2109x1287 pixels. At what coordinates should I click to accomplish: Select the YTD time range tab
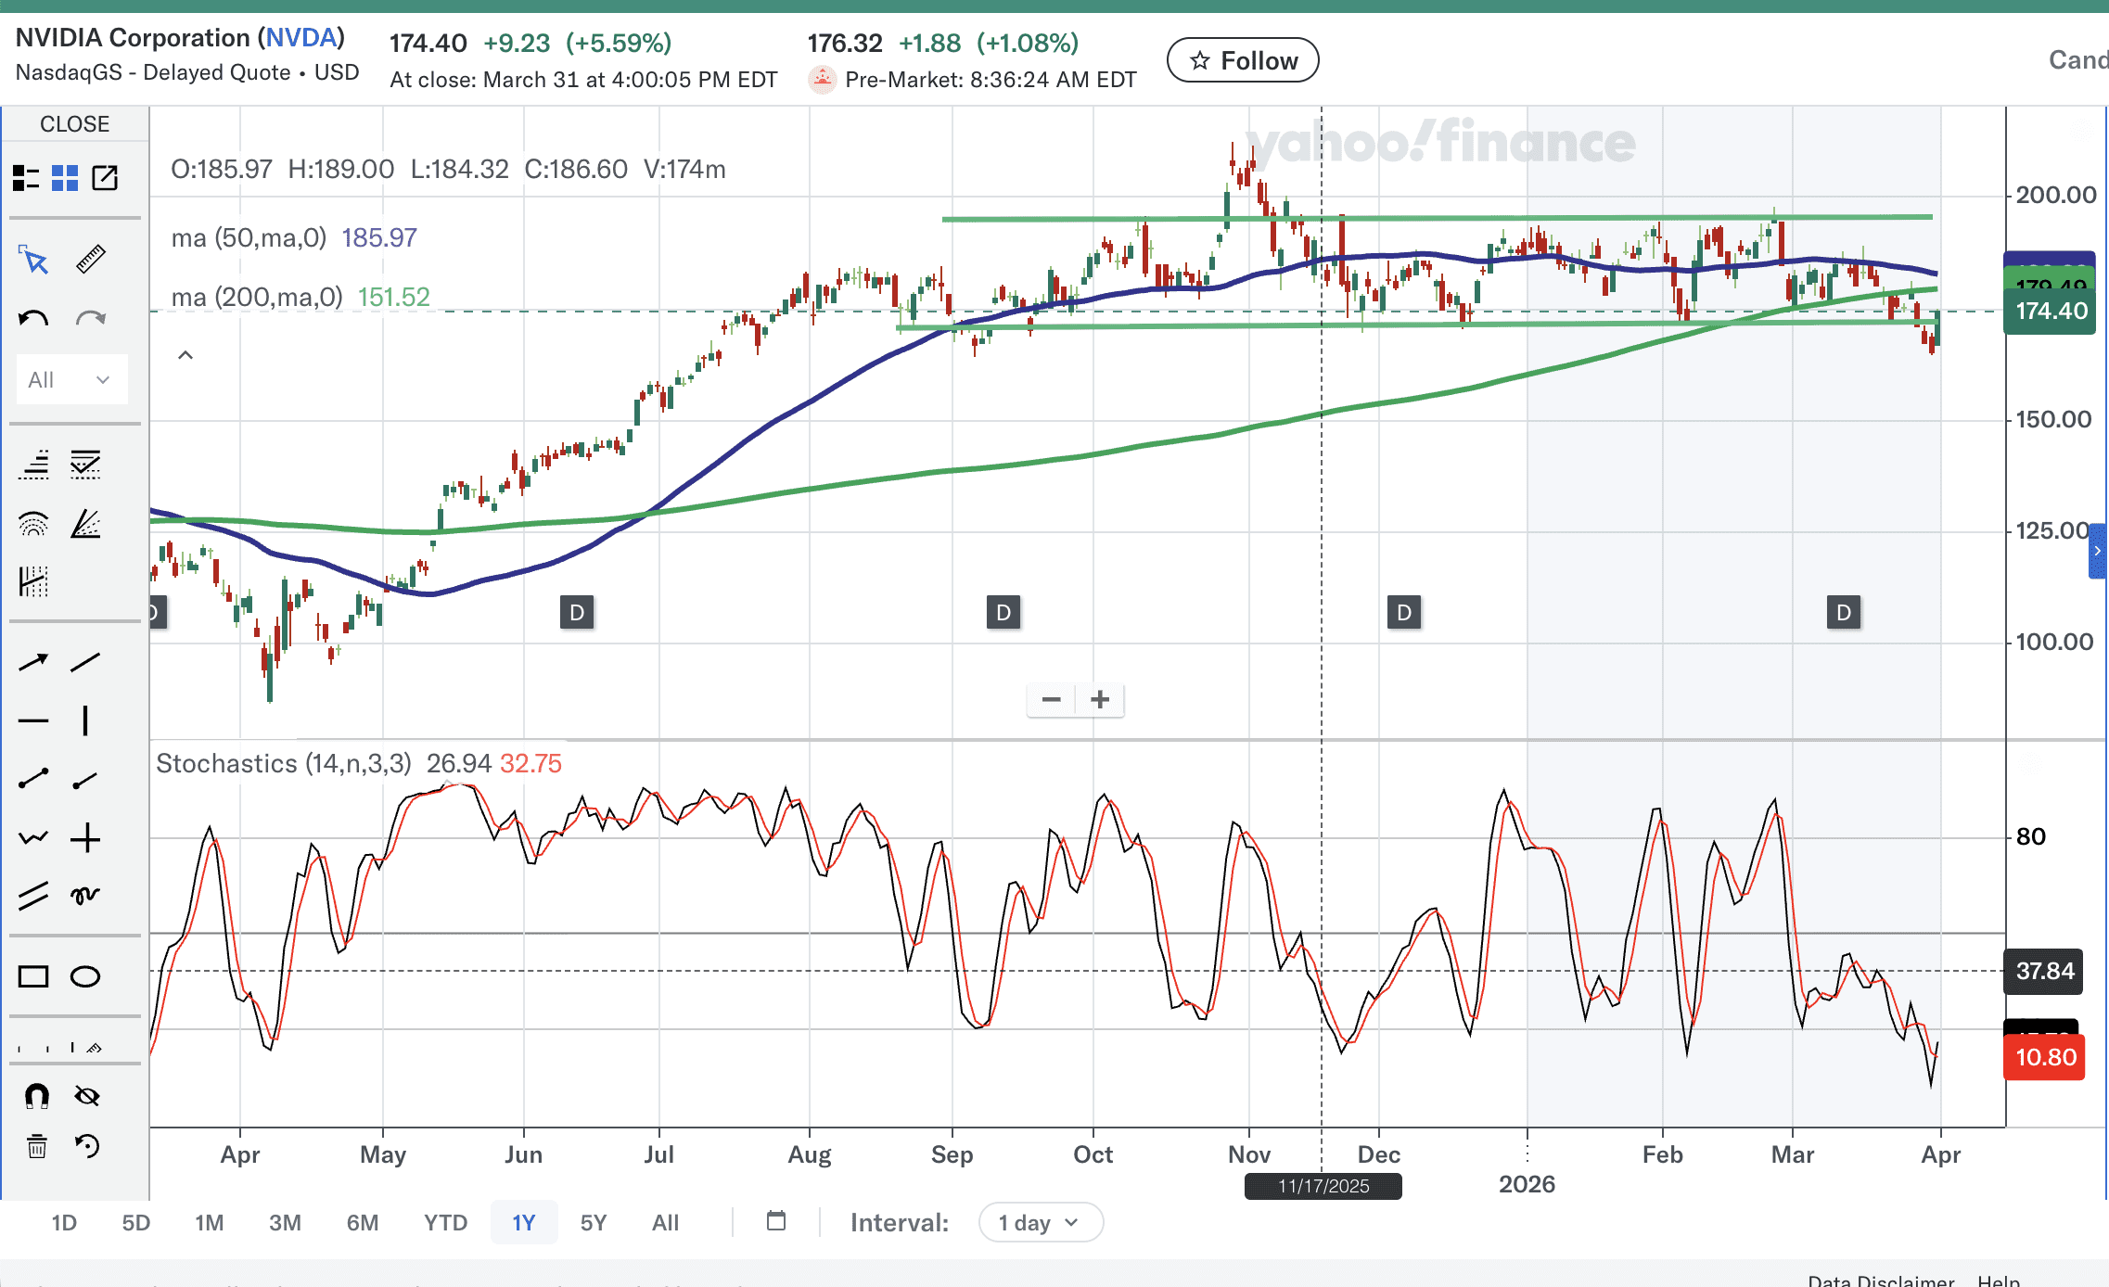tap(445, 1222)
